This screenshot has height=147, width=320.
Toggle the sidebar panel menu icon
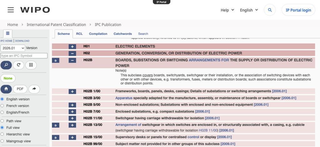(x=7, y=34)
